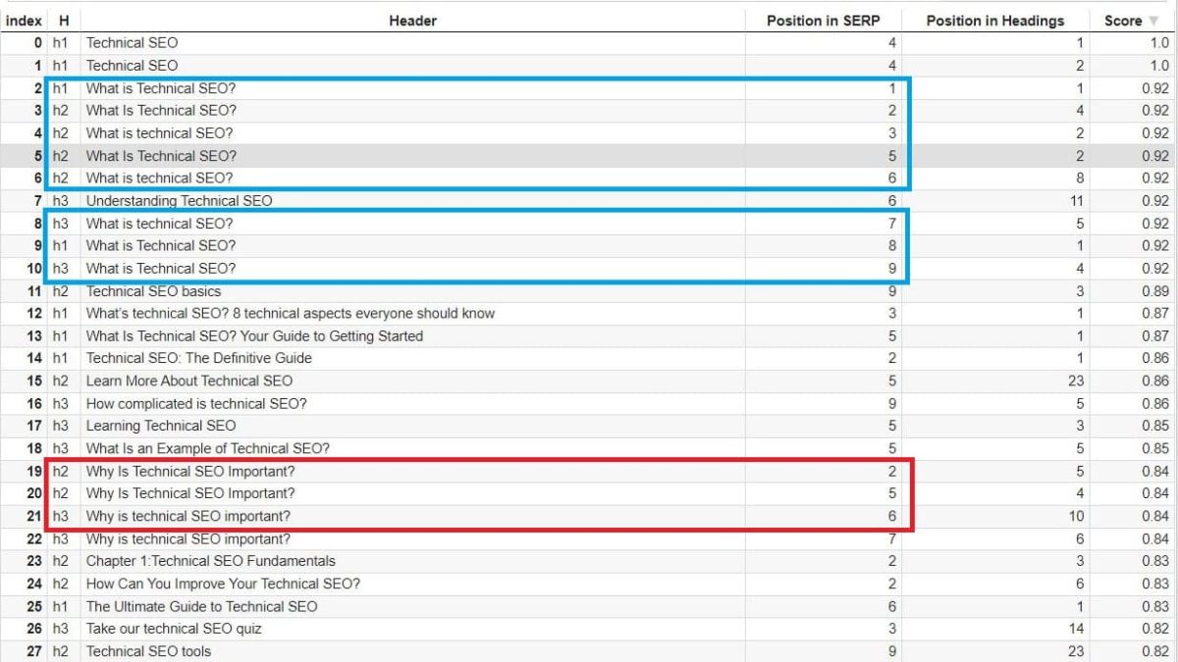Click 'Chapter 1:Technical SEO Fundamentals' row
Screen dimensions: 1178x662
(x=209, y=561)
